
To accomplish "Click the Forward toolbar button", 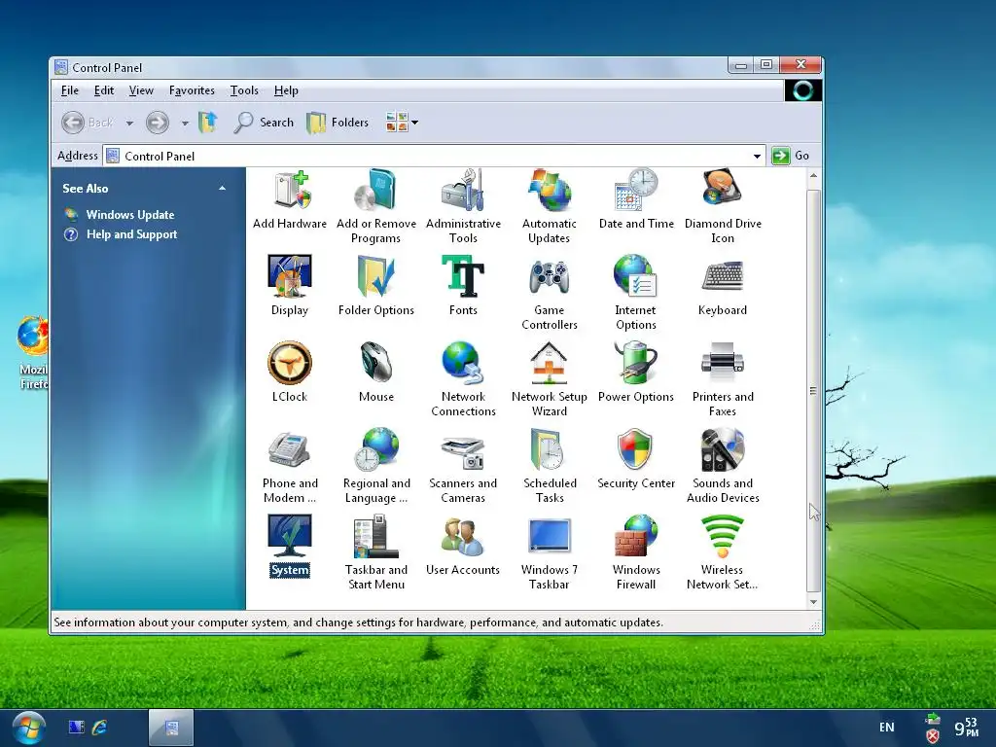I will coord(158,122).
